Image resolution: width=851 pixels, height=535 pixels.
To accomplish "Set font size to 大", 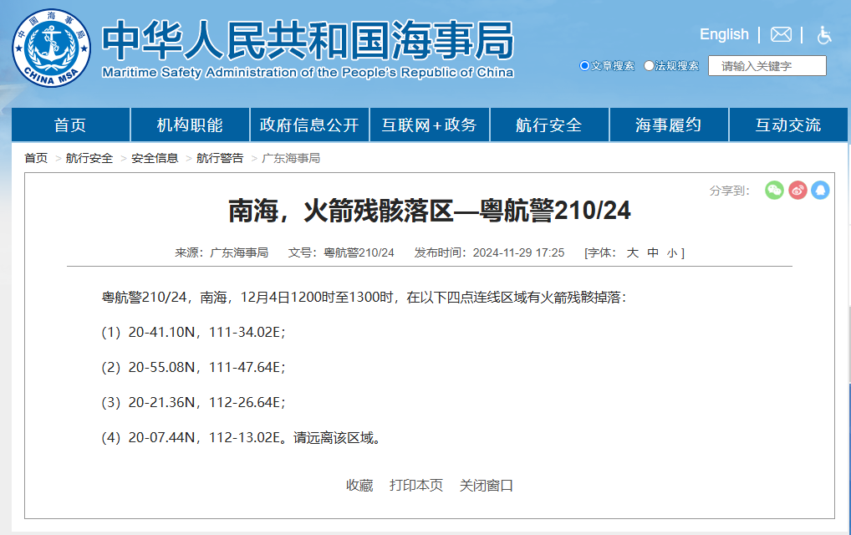I will [632, 252].
